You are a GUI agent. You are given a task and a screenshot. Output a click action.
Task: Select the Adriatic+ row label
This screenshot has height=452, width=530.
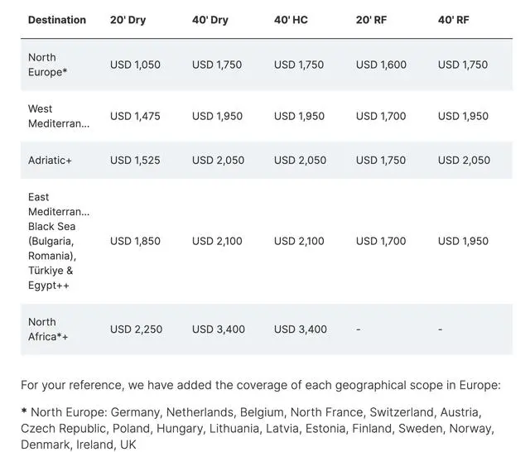click(x=50, y=160)
